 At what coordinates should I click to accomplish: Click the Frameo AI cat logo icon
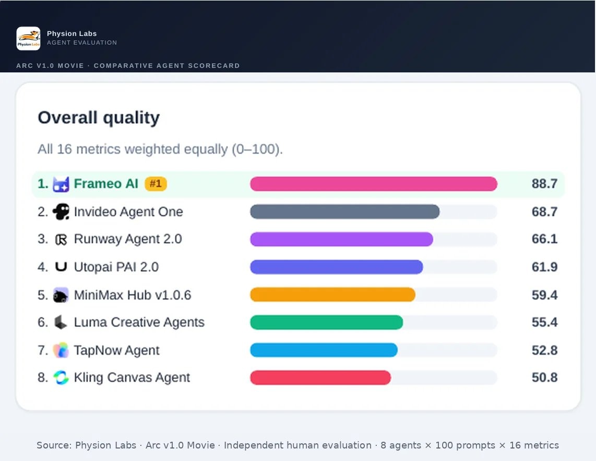click(x=61, y=184)
